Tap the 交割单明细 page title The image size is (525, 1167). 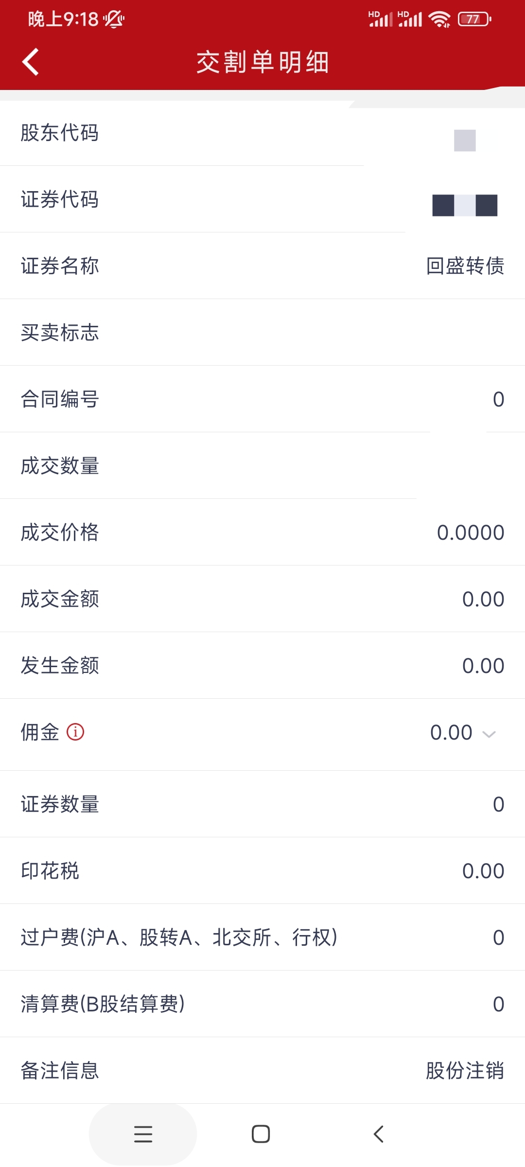[262, 62]
